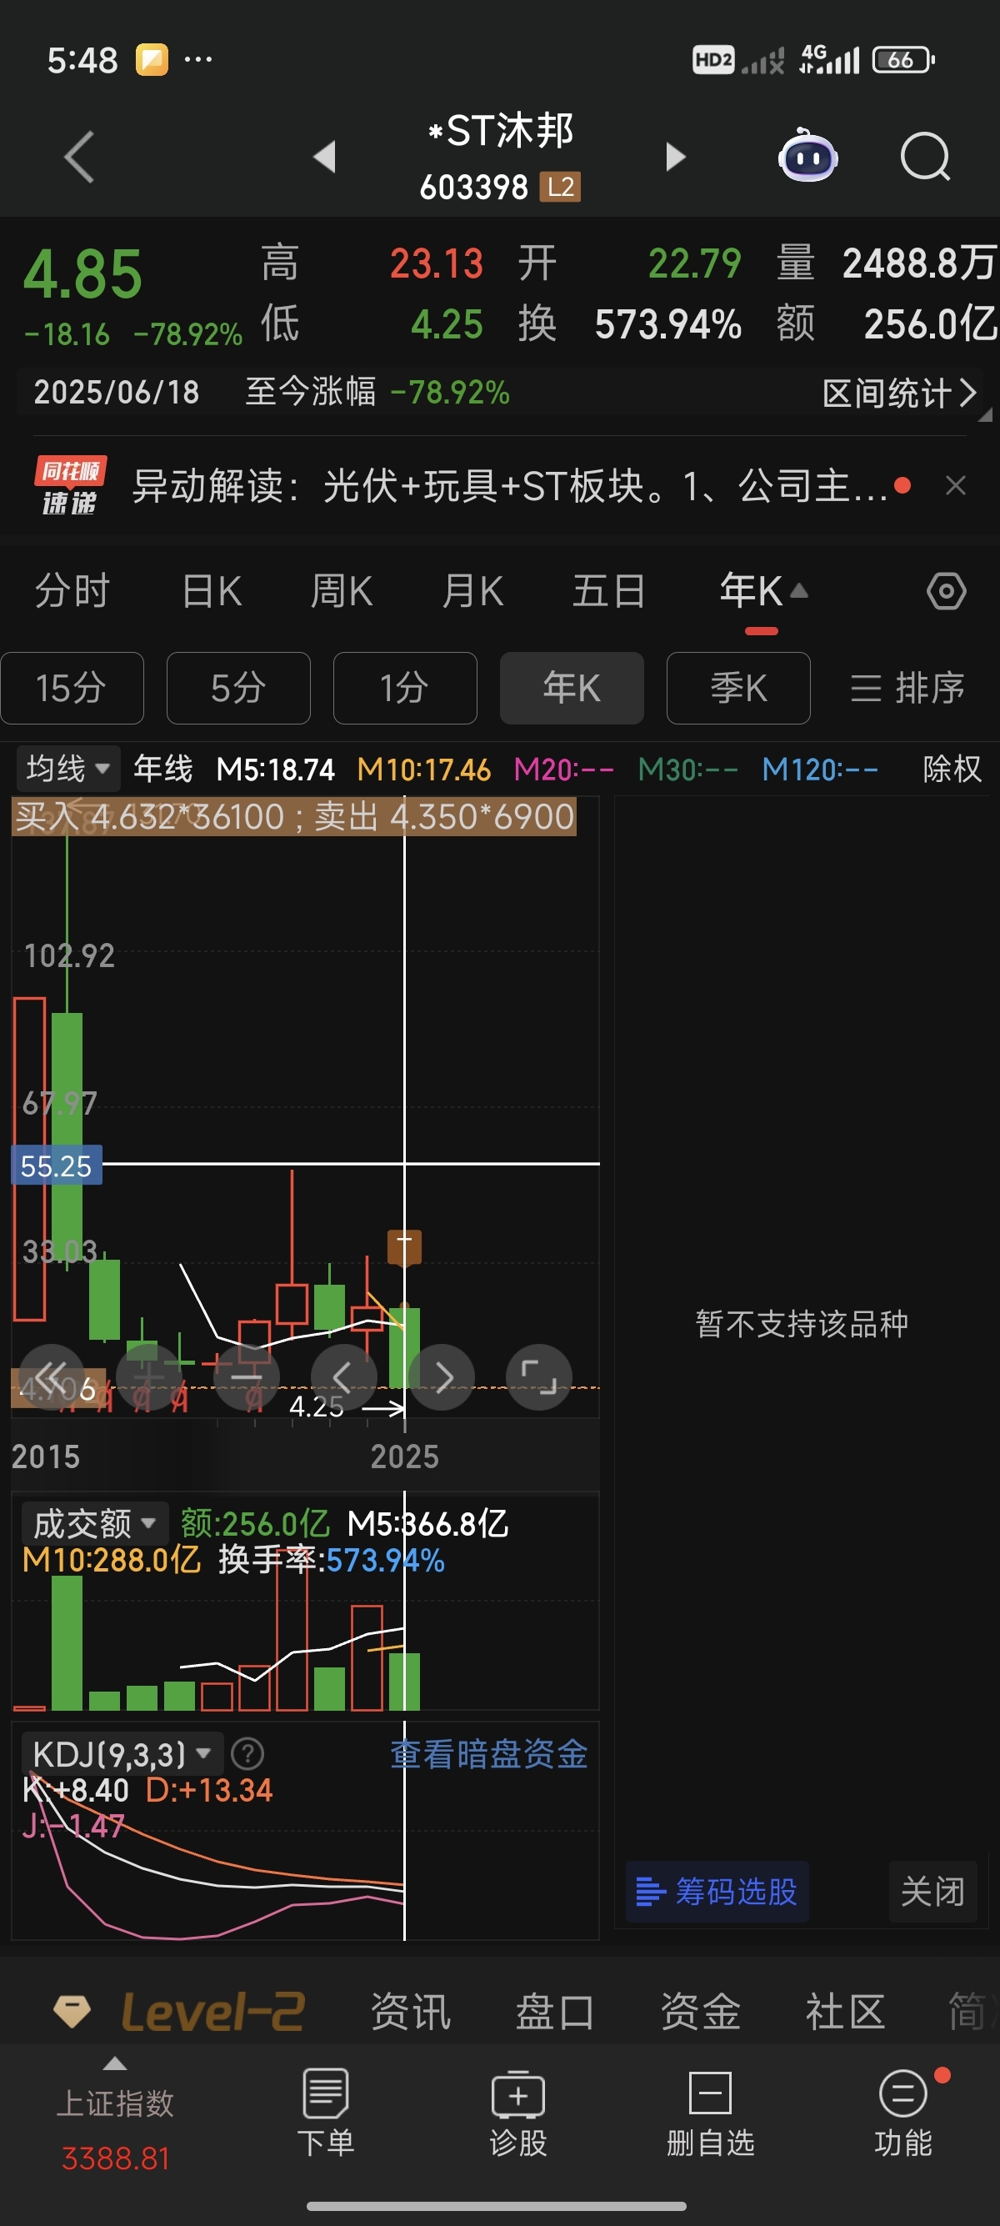Open 诊股 stock diagnosis icon
The height and width of the screenshot is (2226, 1000).
518,2113
